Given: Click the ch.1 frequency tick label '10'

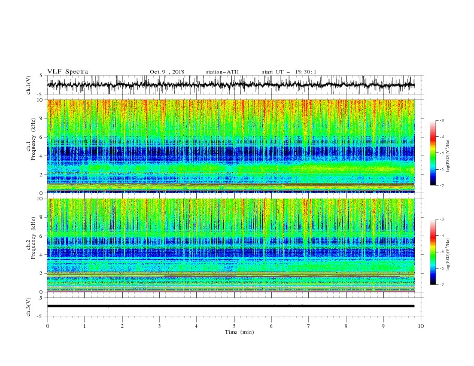Looking at the screenshot, I should [40, 100].
